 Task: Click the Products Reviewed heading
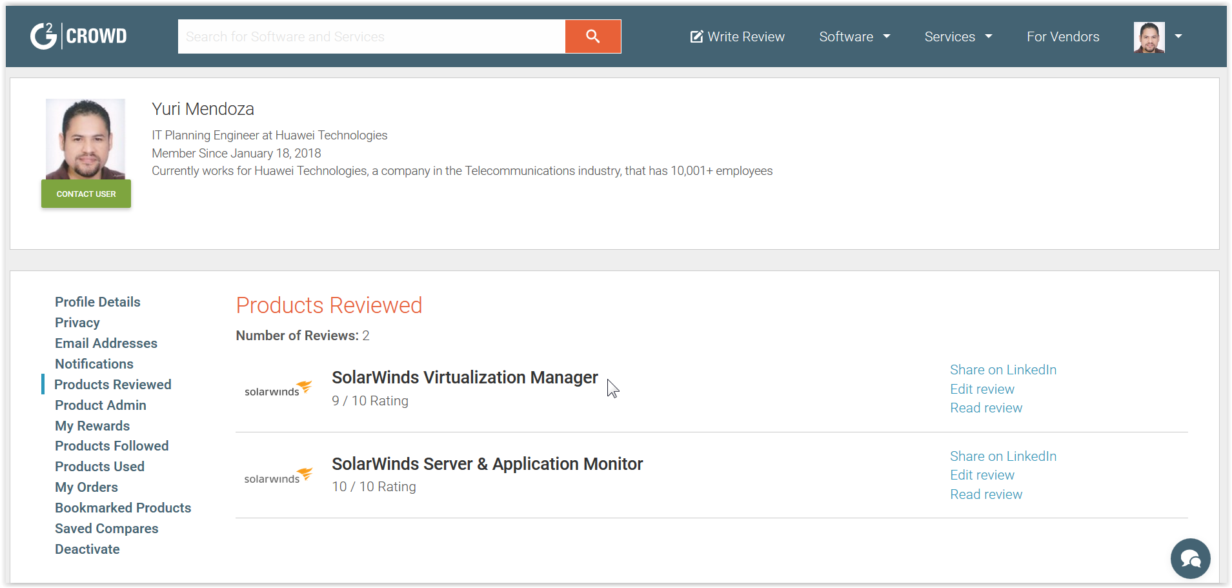(x=329, y=305)
